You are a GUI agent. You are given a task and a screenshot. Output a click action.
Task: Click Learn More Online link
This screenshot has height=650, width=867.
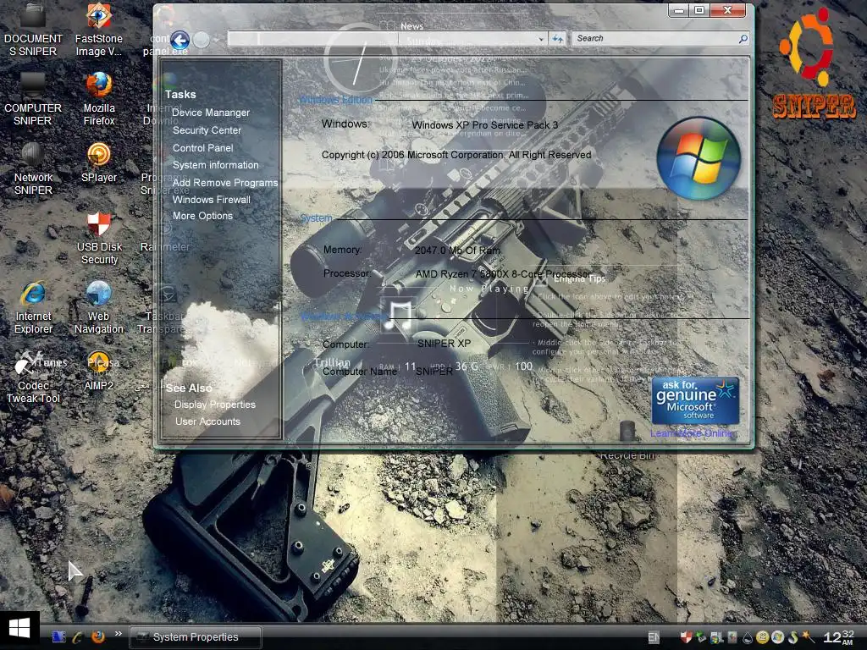[692, 433]
